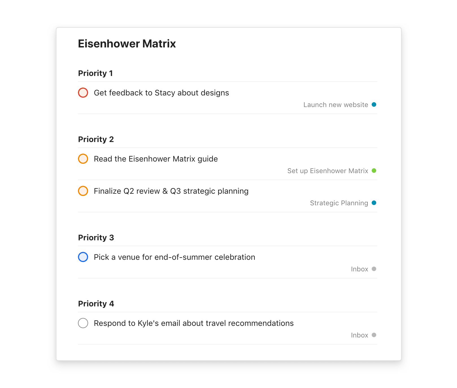Screen dimensions: 457x388
Task: Open Inbox from Kyle's email task row
Action: [359, 335]
